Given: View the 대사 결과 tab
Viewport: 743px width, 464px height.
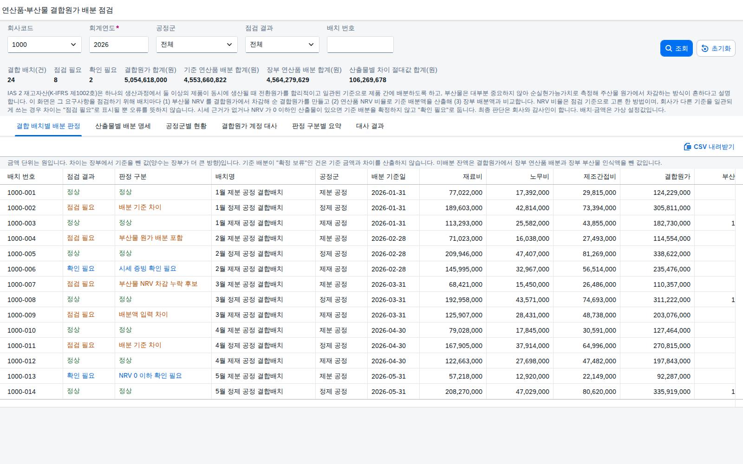Looking at the screenshot, I should 370,126.
